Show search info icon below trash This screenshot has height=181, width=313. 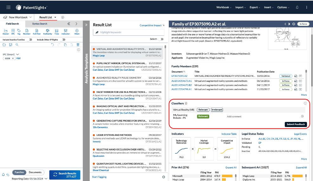pos(78,50)
